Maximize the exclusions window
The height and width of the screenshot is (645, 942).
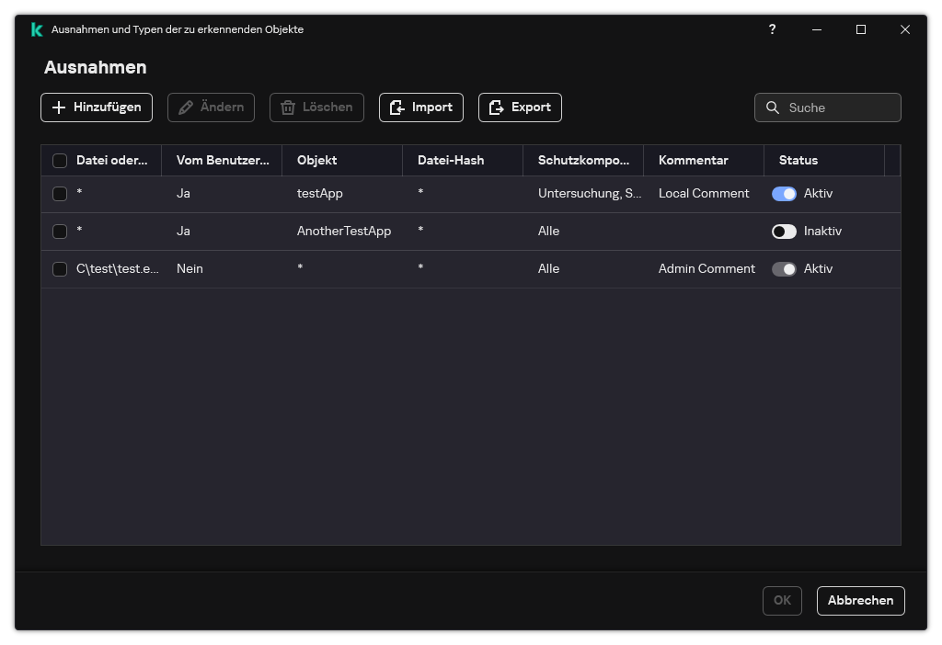861,29
